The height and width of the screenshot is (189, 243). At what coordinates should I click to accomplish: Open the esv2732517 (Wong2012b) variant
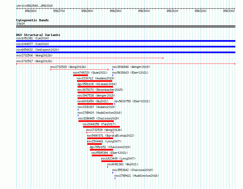click(34, 61)
